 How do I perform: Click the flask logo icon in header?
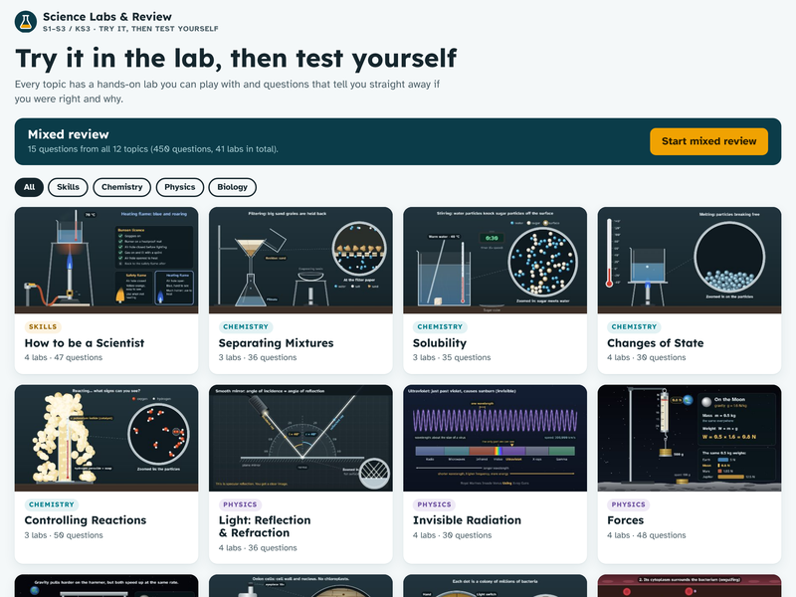click(26, 22)
